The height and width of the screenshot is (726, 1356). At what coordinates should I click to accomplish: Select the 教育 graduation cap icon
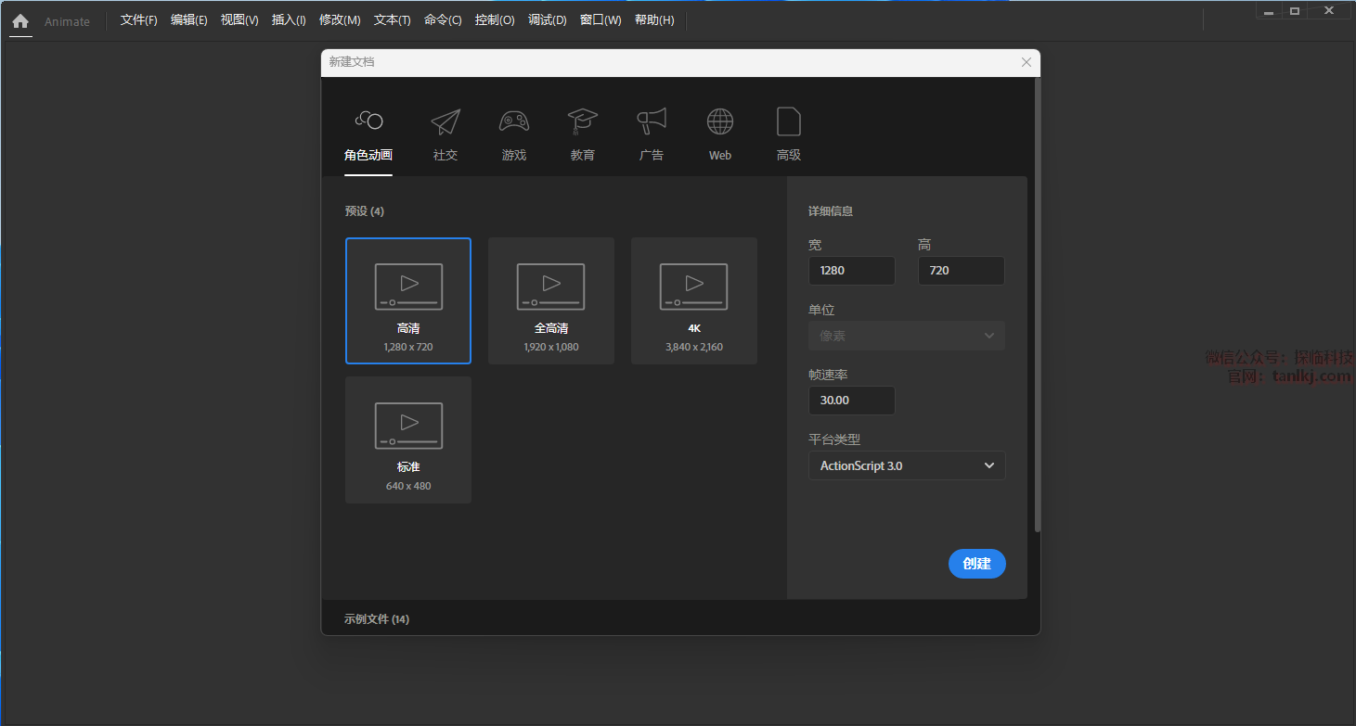click(583, 121)
